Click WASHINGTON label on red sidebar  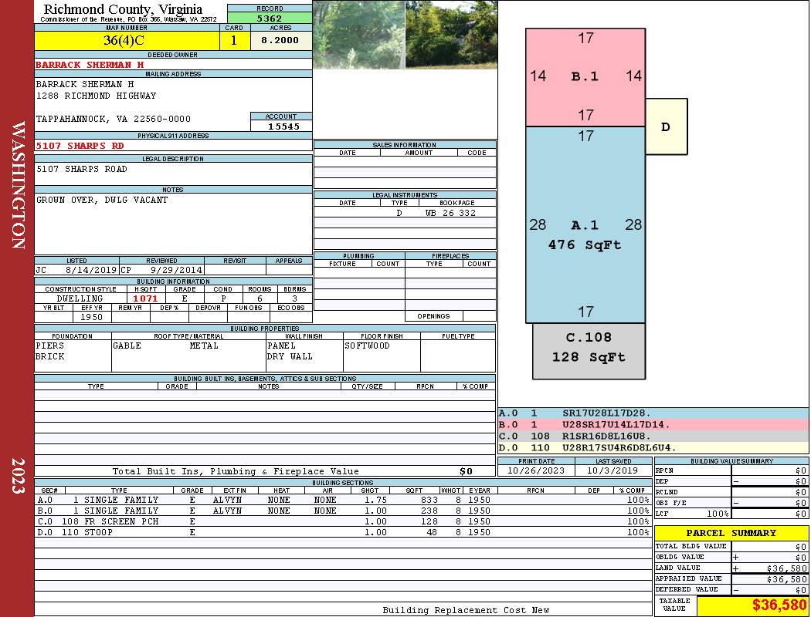pyautogui.click(x=18, y=185)
